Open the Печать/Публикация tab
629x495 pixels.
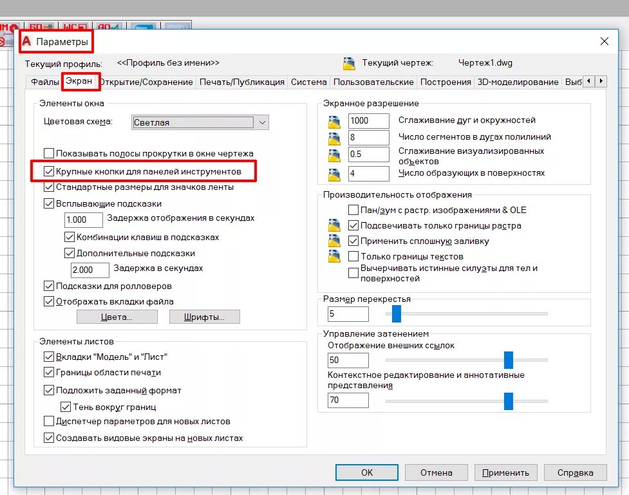242,82
